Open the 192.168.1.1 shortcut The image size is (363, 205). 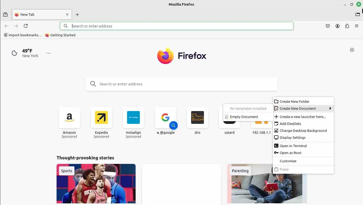click(262, 128)
